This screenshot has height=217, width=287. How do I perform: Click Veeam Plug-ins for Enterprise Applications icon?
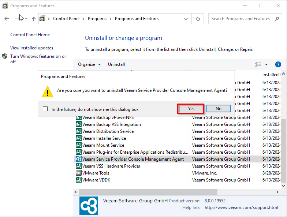click(x=79, y=152)
